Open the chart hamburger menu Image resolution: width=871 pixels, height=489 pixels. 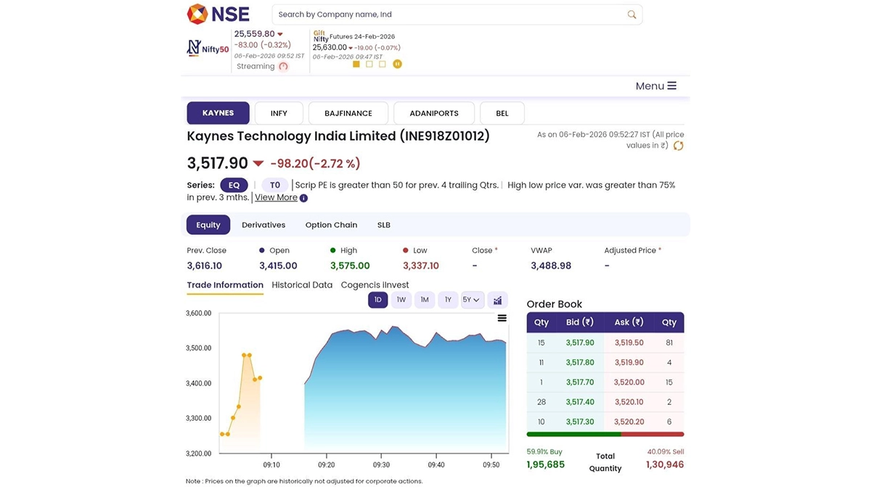coord(502,318)
